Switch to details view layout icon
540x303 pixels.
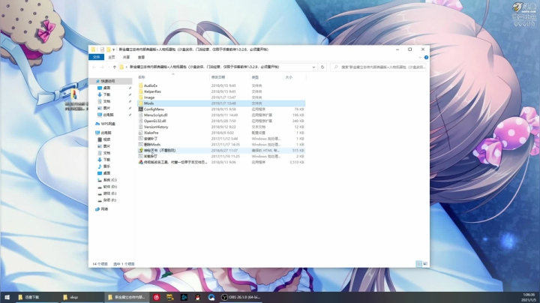pos(418,264)
